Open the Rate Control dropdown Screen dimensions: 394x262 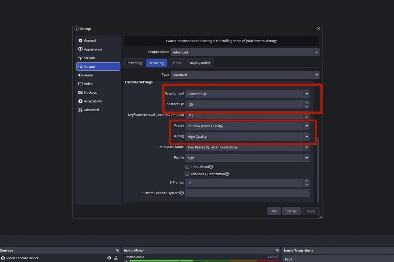tap(248, 94)
